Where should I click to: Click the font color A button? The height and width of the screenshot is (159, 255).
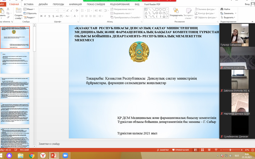coord(75,16)
